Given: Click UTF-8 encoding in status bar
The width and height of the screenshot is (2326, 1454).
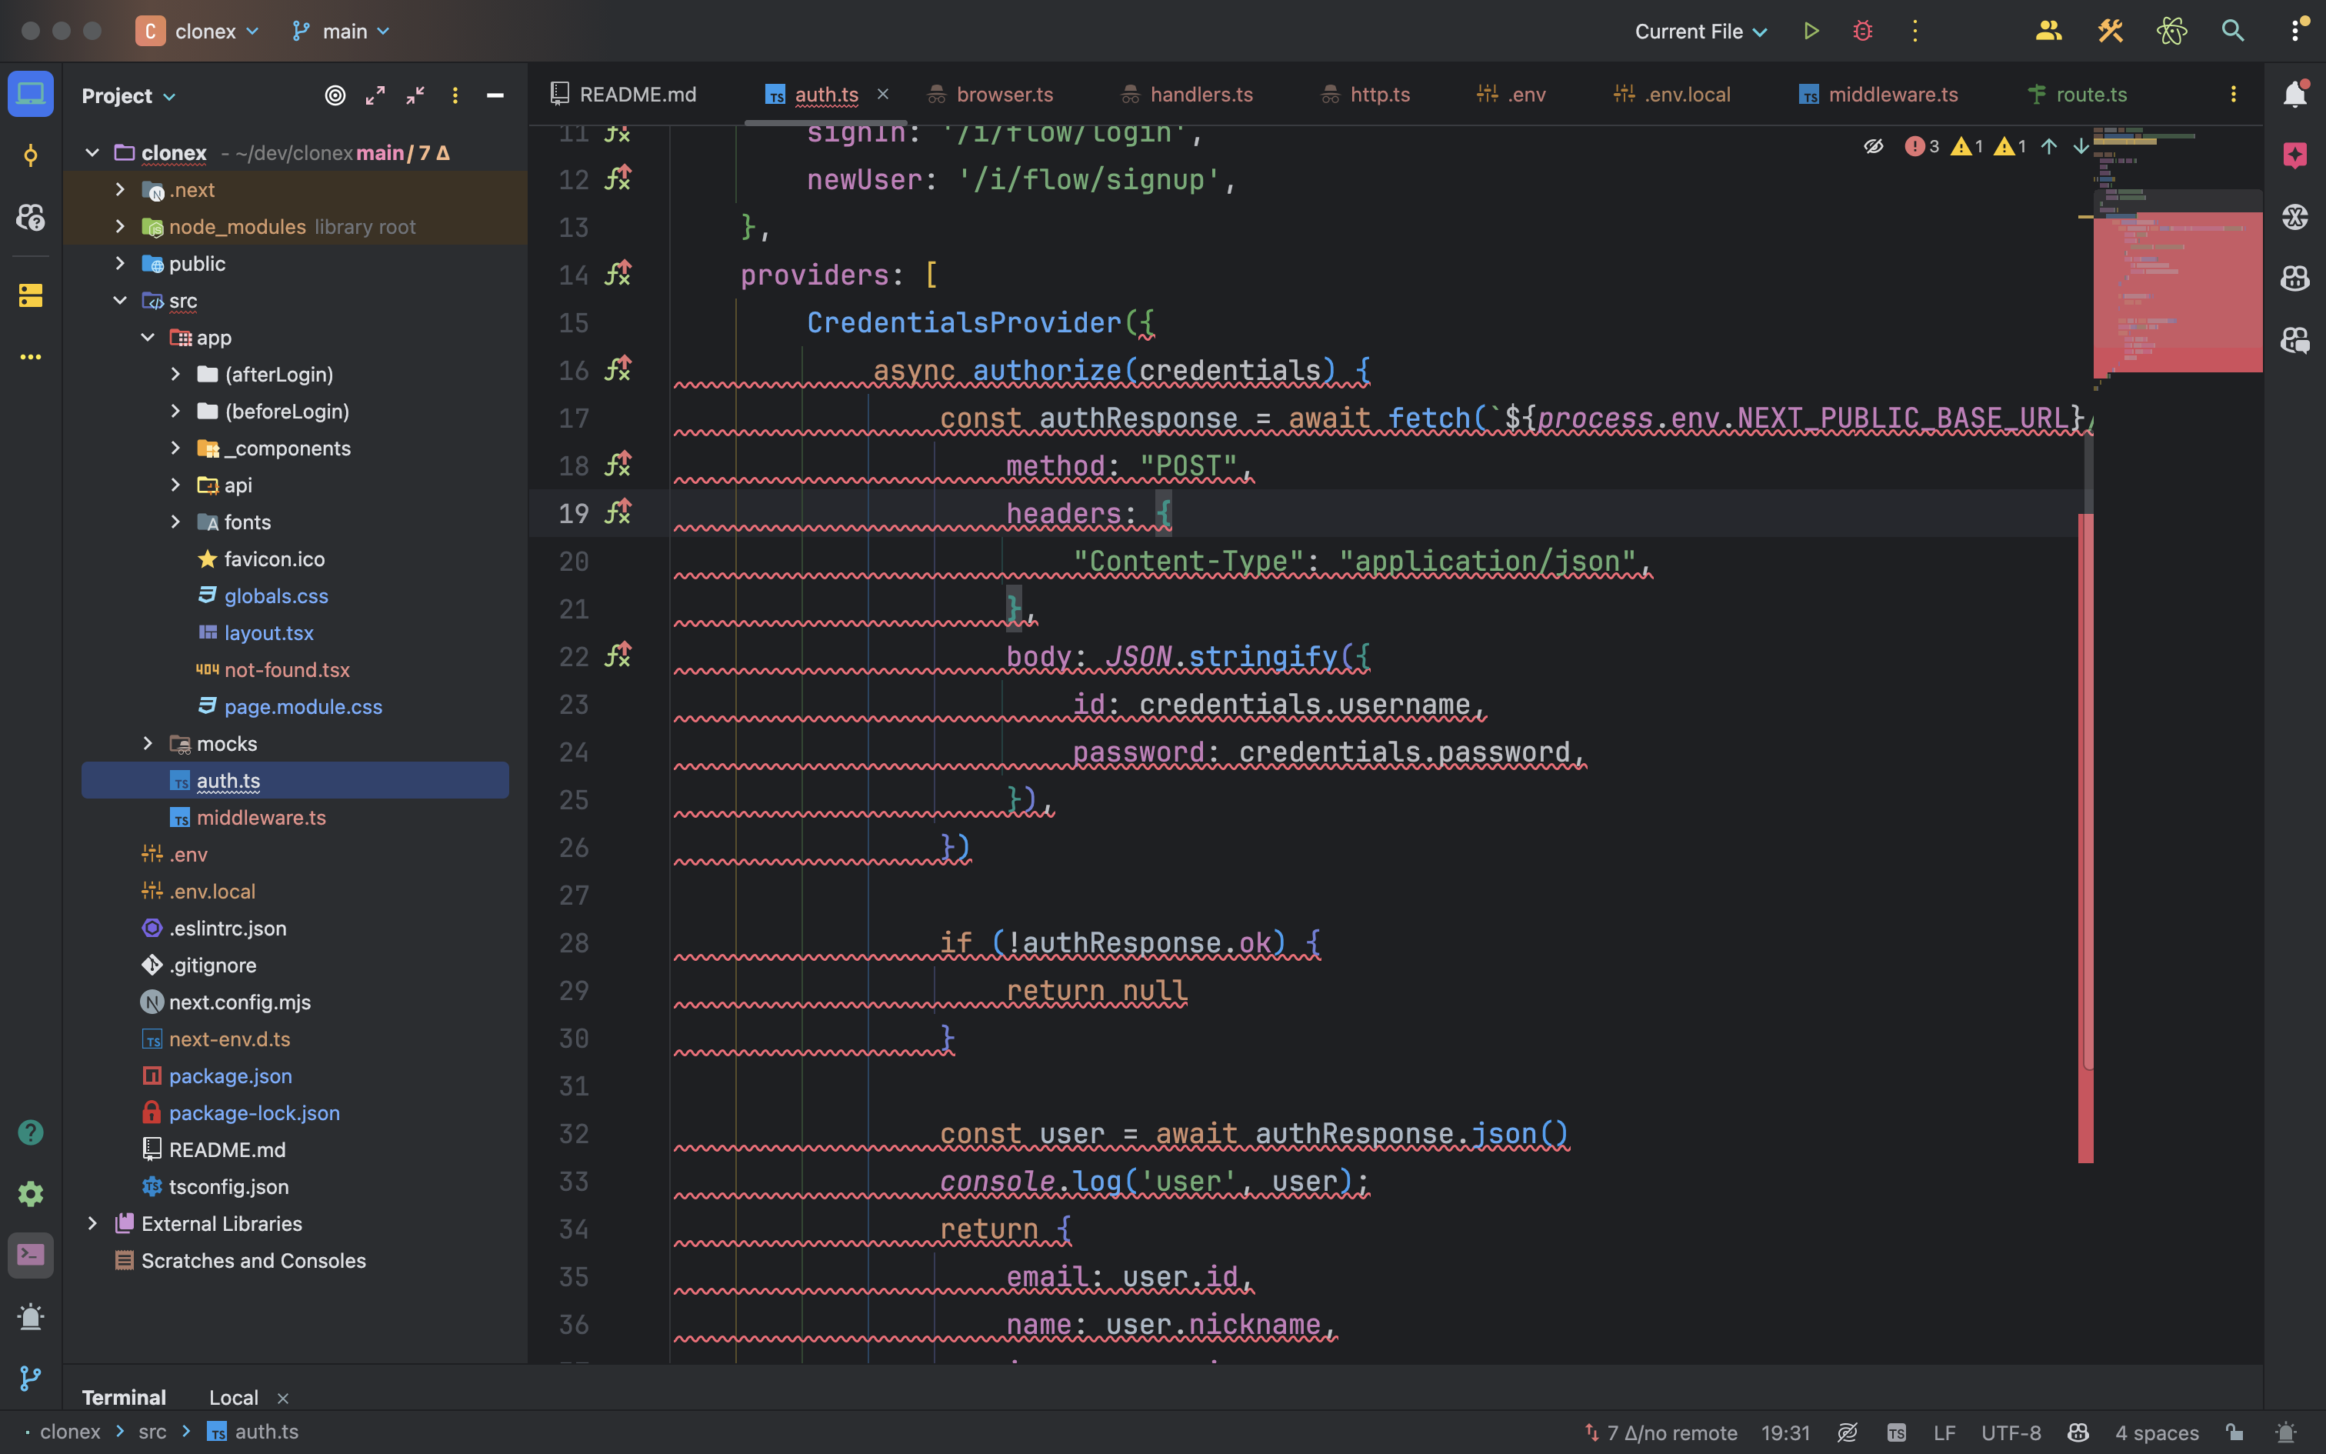Looking at the screenshot, I should pyautogui.click(x=2011, y=1432).
